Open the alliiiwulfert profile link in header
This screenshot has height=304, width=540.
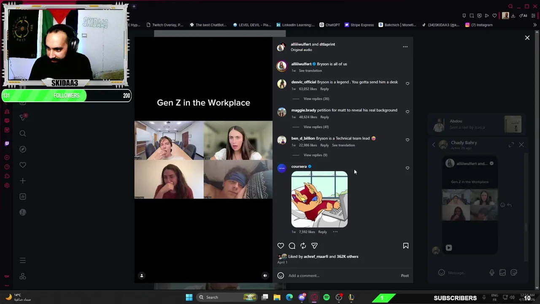point(300,44)
